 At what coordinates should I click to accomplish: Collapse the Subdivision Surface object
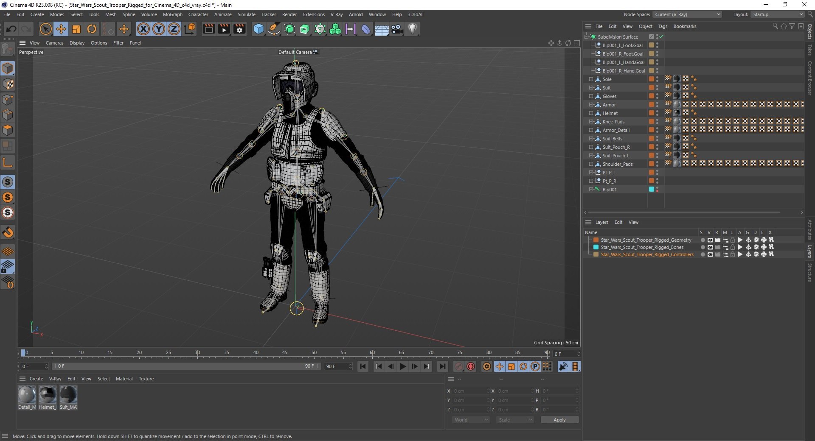[587, 37]
